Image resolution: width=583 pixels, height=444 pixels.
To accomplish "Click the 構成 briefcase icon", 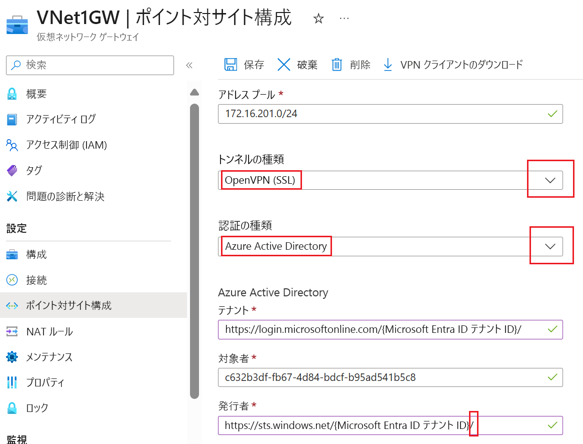I will [12, 255].
